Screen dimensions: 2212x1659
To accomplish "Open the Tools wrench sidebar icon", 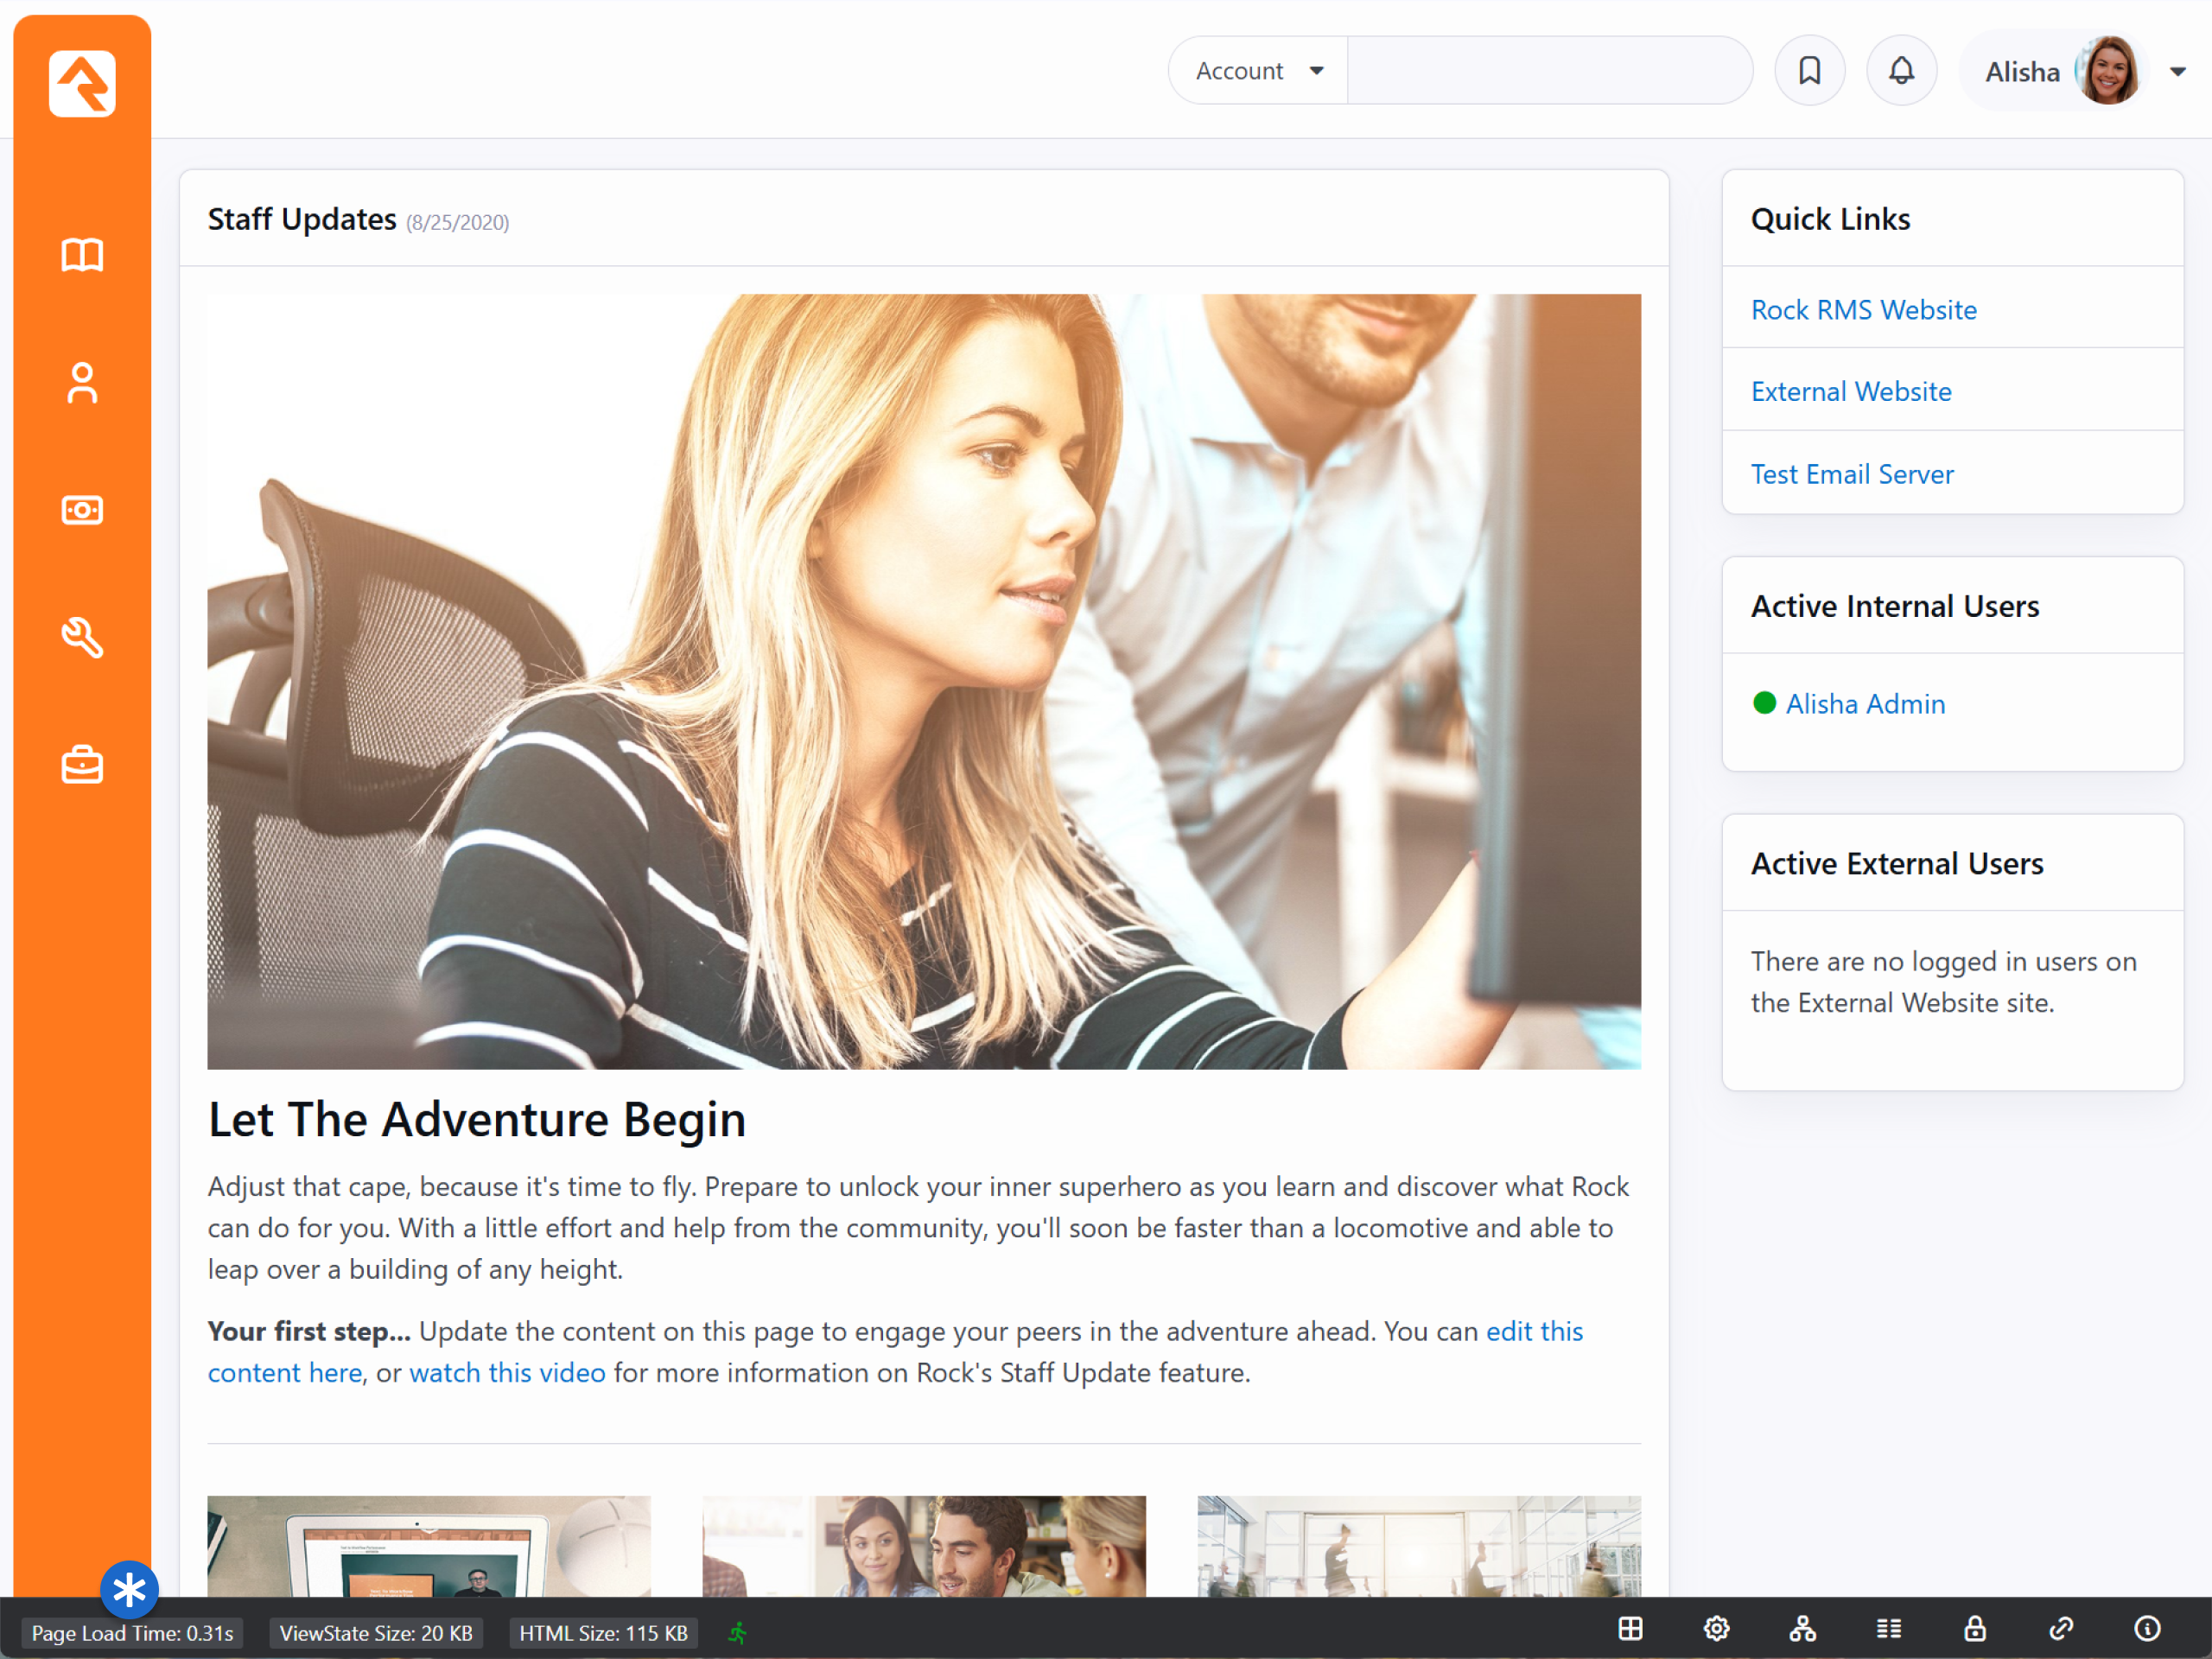I will [x=82, y=637].
